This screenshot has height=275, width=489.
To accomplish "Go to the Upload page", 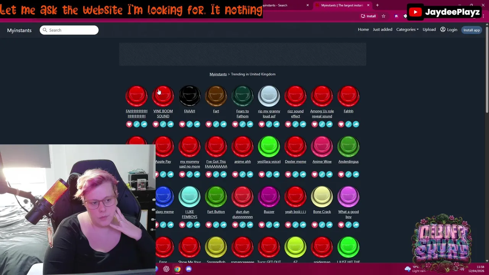I will pyautogui.click(x=429, y=30).
